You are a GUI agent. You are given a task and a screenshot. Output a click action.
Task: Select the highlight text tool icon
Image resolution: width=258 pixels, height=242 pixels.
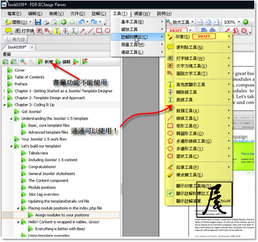57,31
